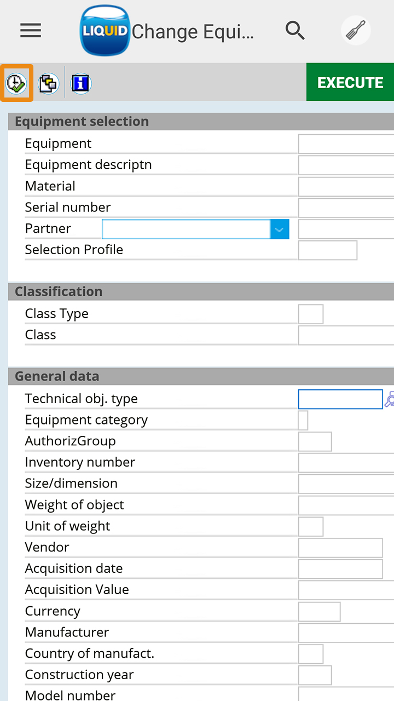Select the Equipment input field

[x=346, y=144]
